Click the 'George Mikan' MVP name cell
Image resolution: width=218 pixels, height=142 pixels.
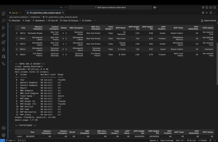pyautogui.click(x=122, y=44)
